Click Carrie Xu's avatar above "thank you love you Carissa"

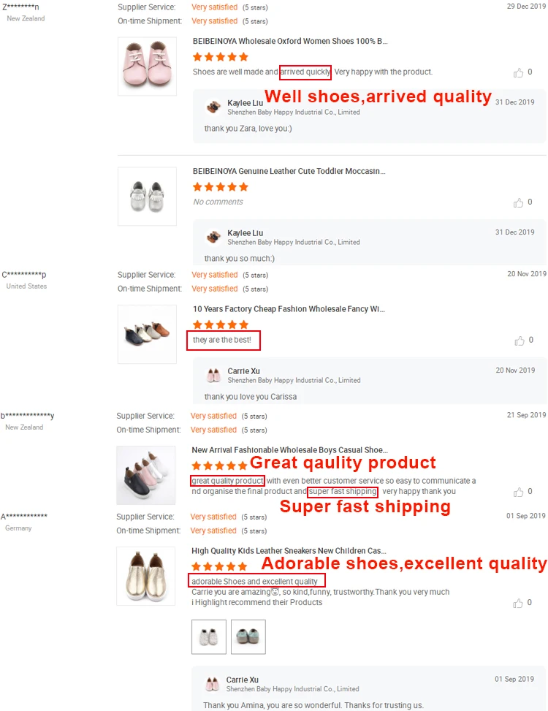214,375
